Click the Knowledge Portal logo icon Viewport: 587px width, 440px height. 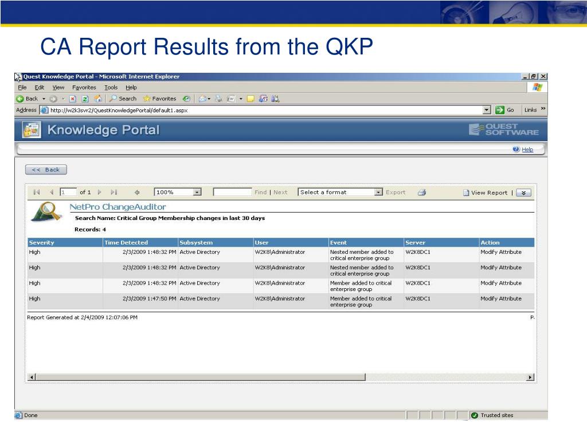[x=32, y=130]
